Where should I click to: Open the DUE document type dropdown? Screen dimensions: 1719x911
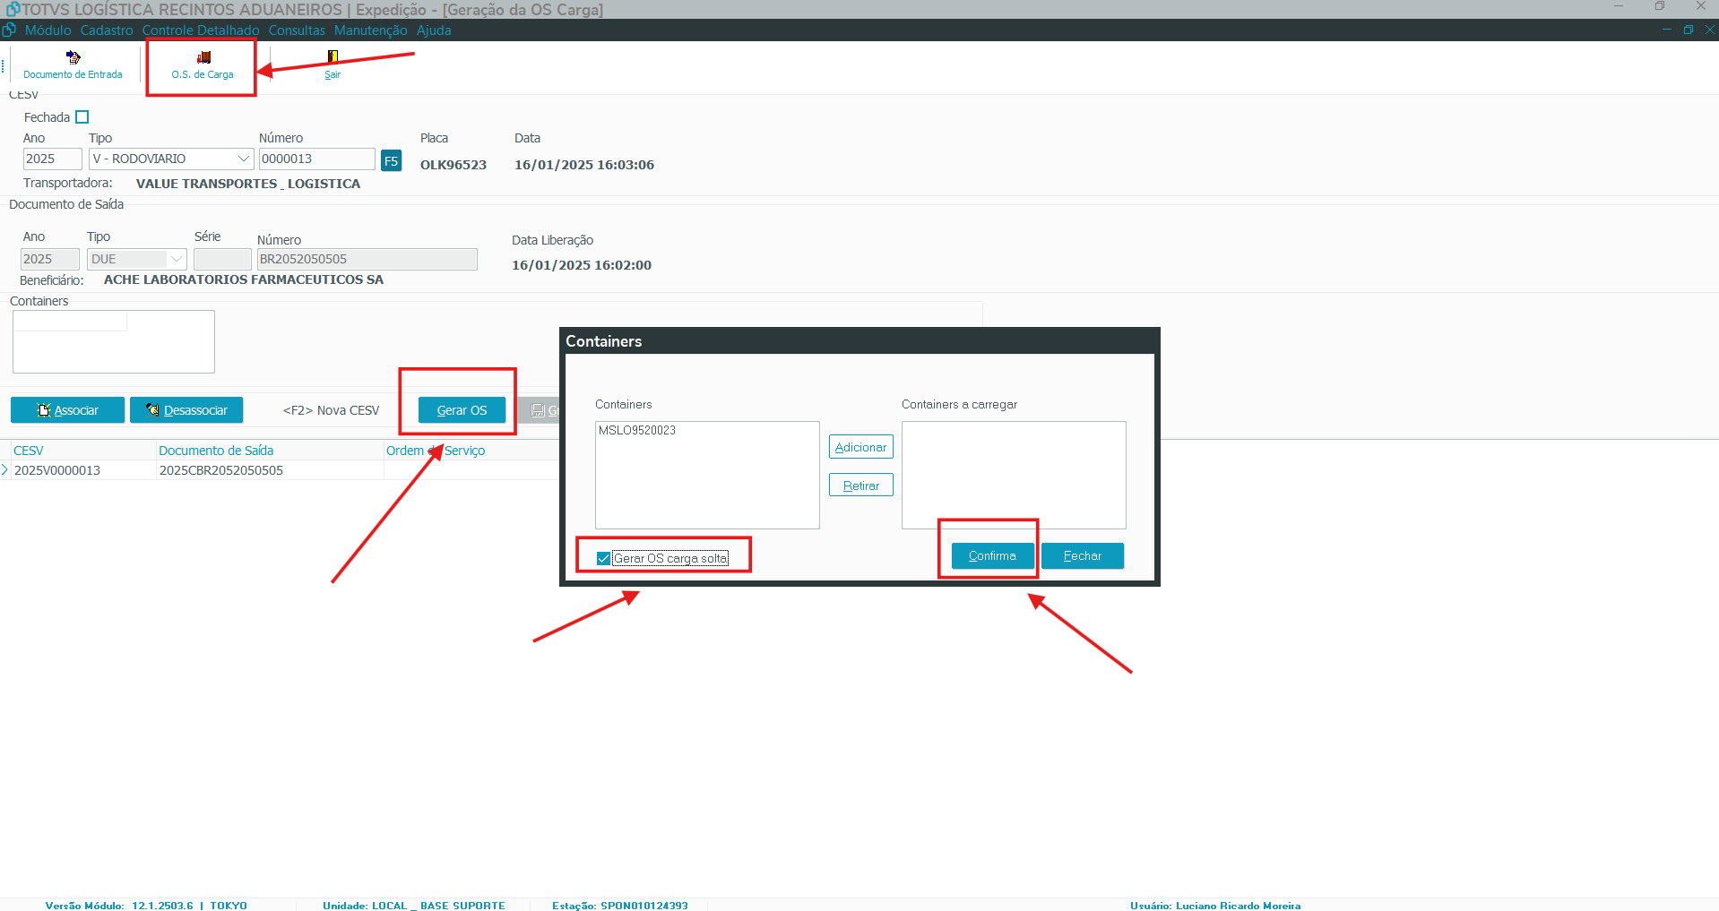pyautogui.click(x=177, y=259)
